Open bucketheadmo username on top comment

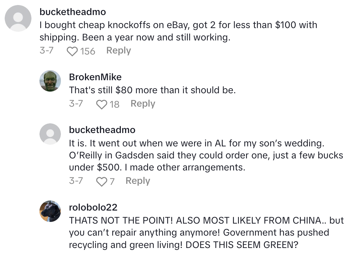click(73, 12)
